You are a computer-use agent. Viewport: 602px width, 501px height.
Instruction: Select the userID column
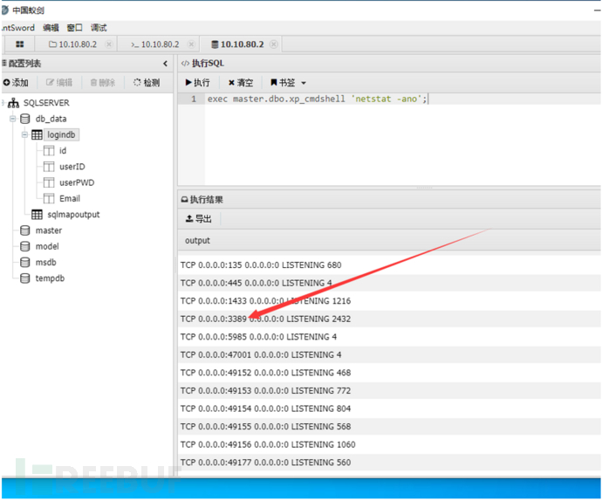72,167
